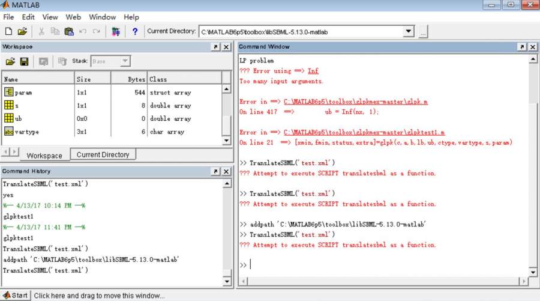This screenshot has width=540, height=301.
Task: Sort workspace by Class column header
Action: (185, 79)
